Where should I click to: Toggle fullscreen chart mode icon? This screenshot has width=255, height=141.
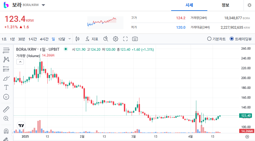point(125,39)
